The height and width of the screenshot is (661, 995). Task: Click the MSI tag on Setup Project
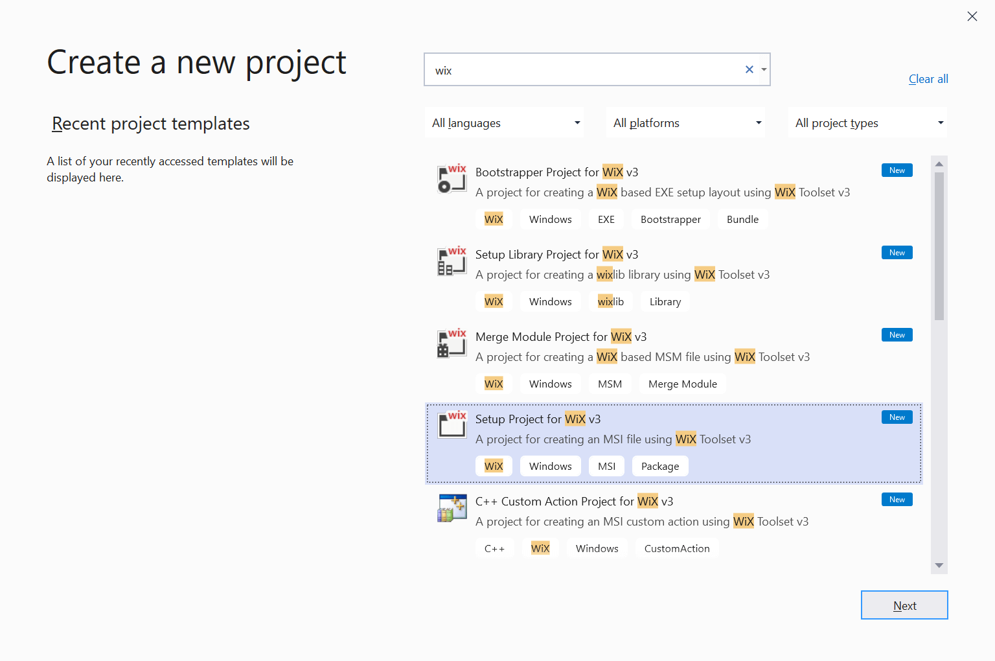606,467
